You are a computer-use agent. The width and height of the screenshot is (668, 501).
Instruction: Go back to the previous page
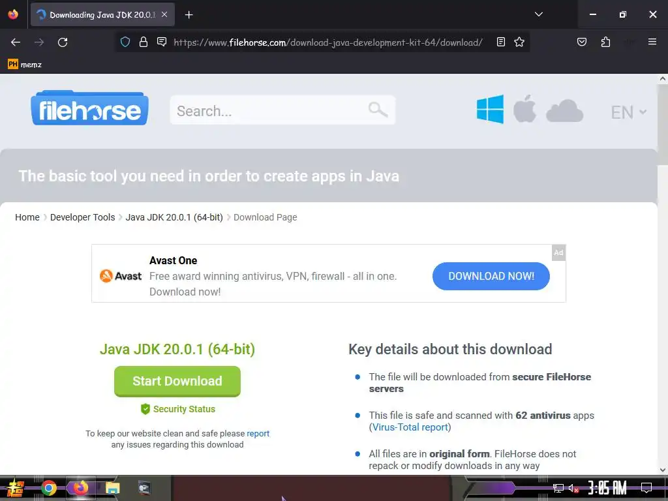[16, 42]
